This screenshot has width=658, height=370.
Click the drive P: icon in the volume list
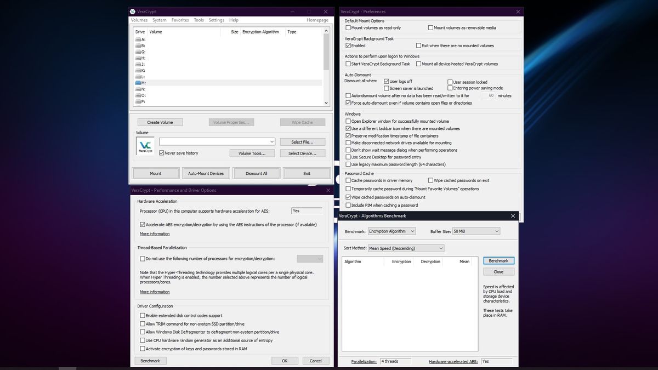pyautogui.click(x=139, y=101)
